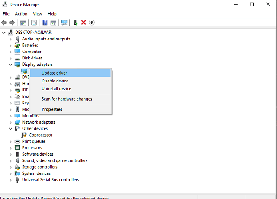
Task: Click the Network adapters icon
Action: point(17,122)
